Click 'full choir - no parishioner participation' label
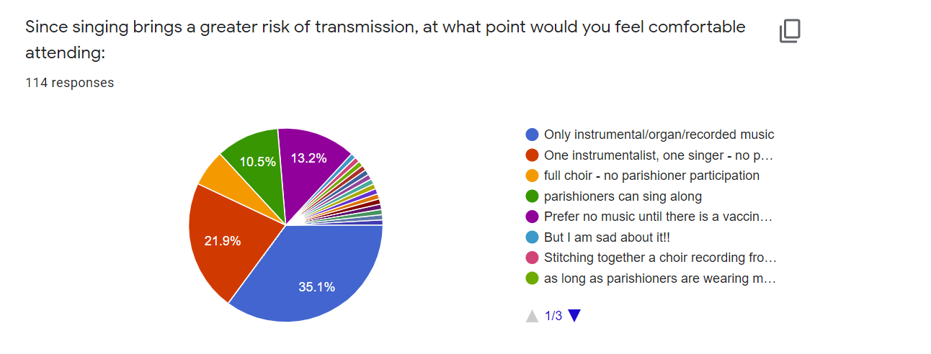The width and height of the screenshot is (931, 354). [651, 176]
